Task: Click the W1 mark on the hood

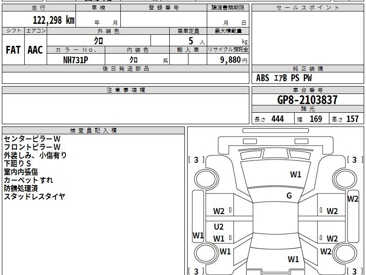Action: [x=296, y=175]
